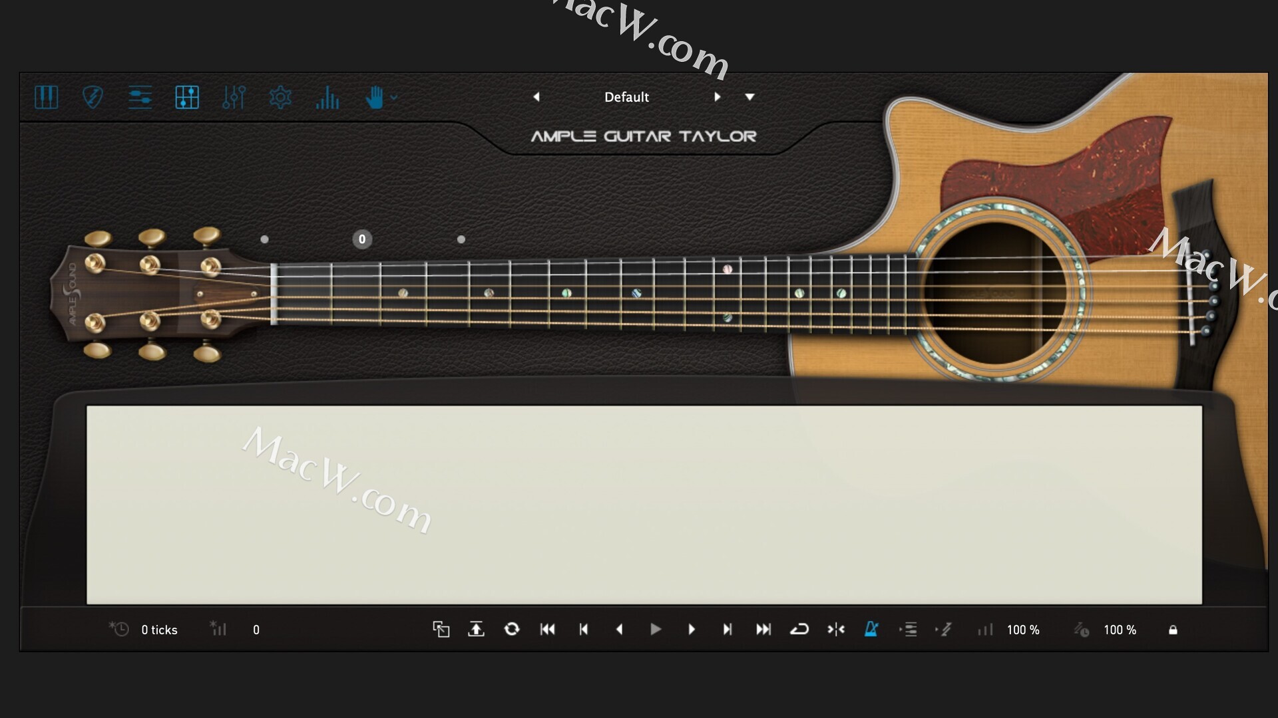Edit the second 100 % value
Viewport: 1278px width, 718px height.
pyautogui.click(x=1120, y=630)
